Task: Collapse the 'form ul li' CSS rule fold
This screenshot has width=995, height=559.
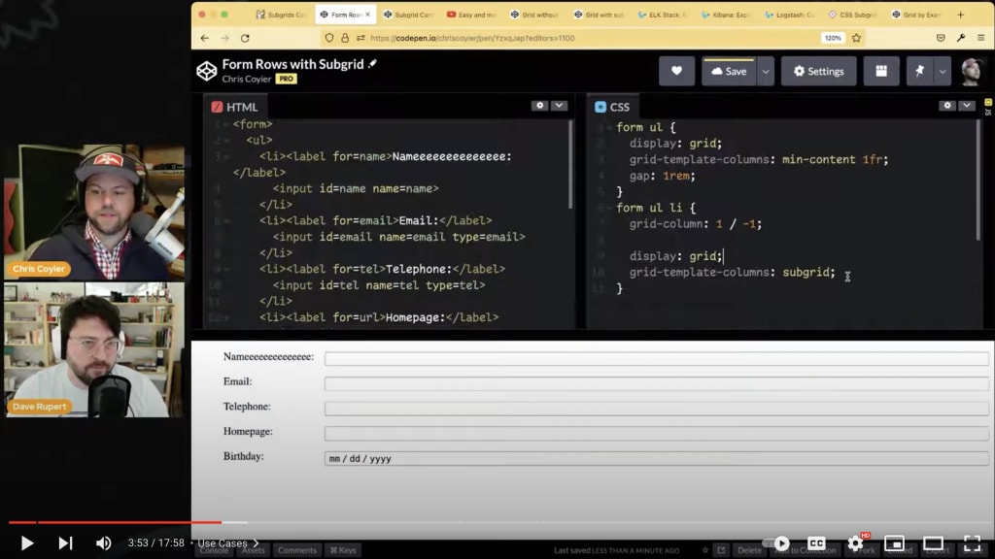Action: [609, 208]
